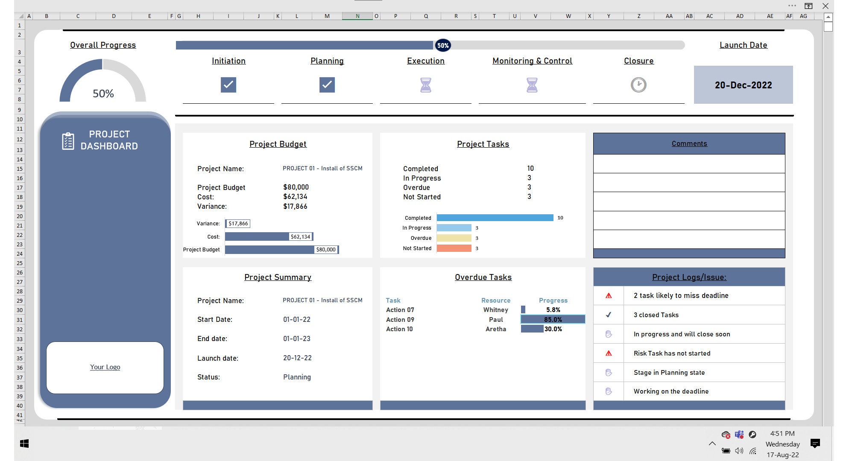Toggle the Planning phase checkbox
The height and width of the screenshot is (461, 855).
pyautogui.click(x=327, y=85)
